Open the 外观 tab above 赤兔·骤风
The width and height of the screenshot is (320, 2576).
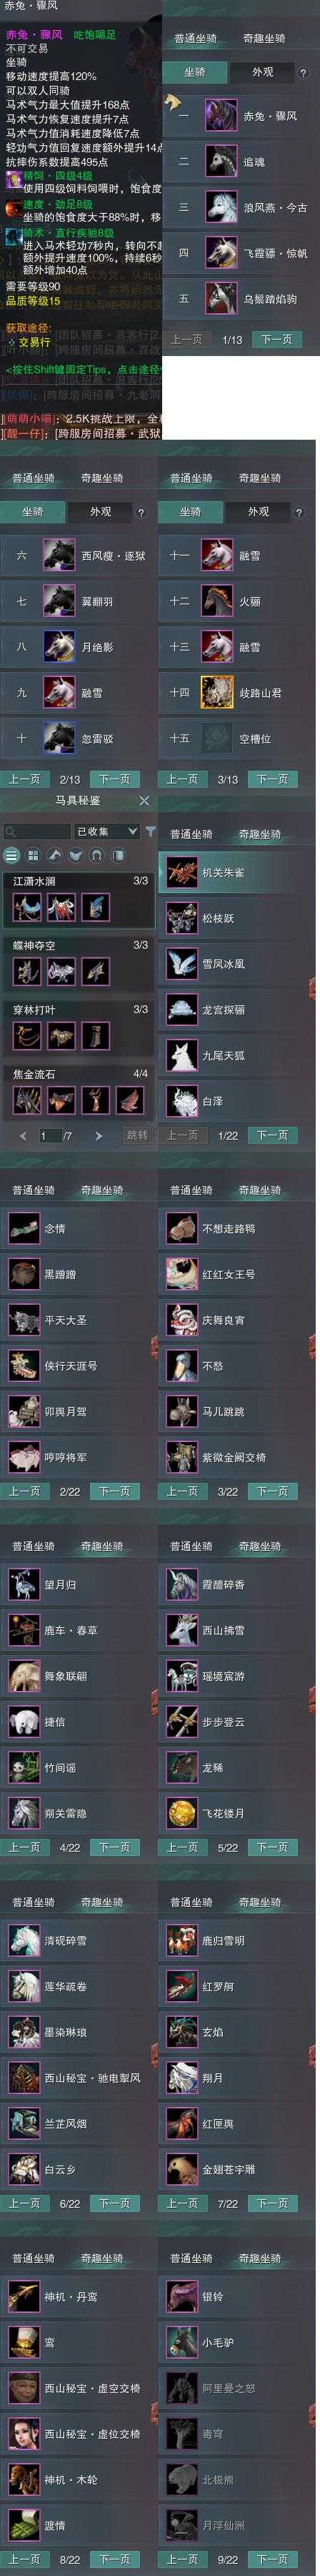(x=263, y=72)
